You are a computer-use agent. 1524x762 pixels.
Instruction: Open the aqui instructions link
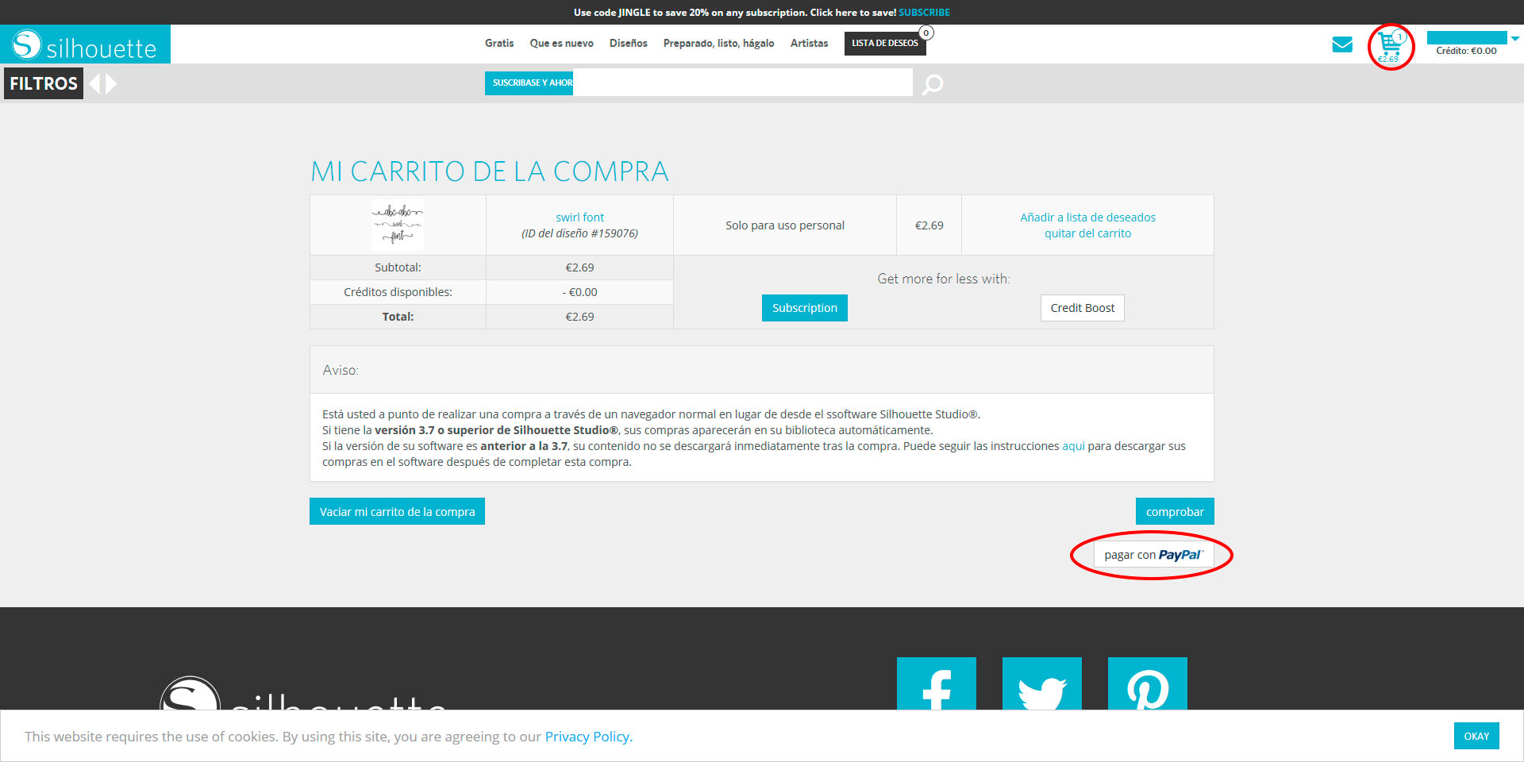(1073, 446)
